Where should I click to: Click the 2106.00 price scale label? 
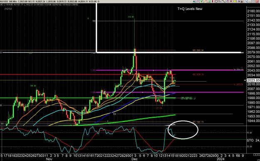(x=253, y=38)
